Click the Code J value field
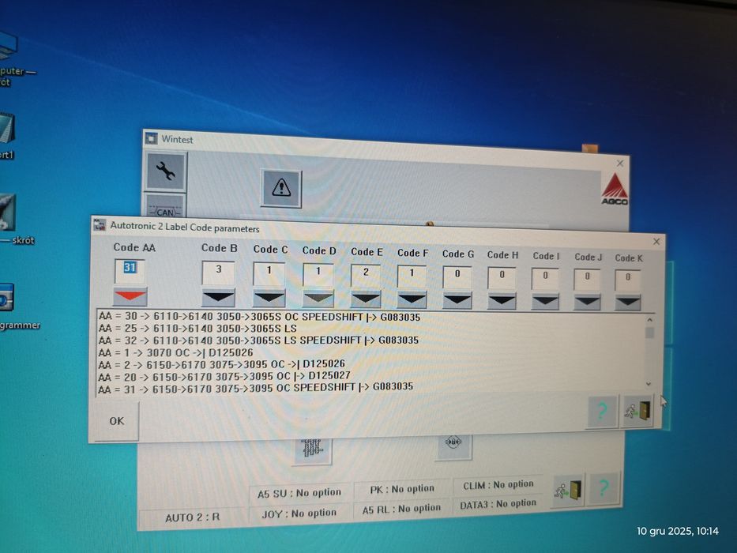This screenshot has height=553, width=737. pyautogui.click(x=587, y=280)
